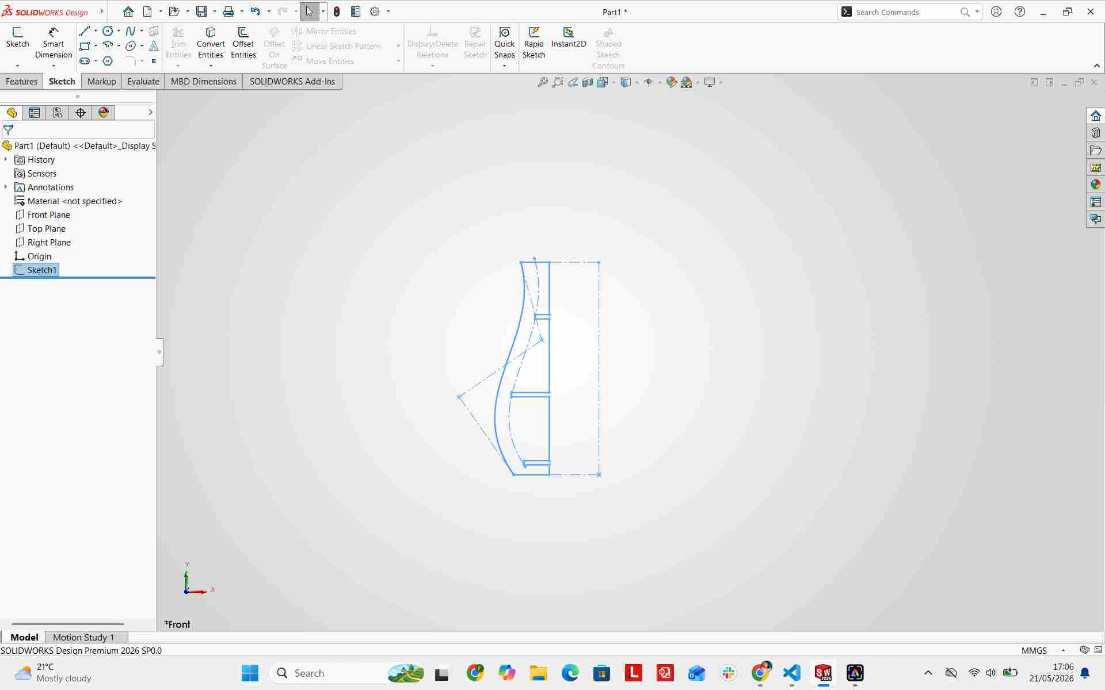1105x690 pixels.
Task: Open the DimXpertManager tab
Action: tap(81, 113)
